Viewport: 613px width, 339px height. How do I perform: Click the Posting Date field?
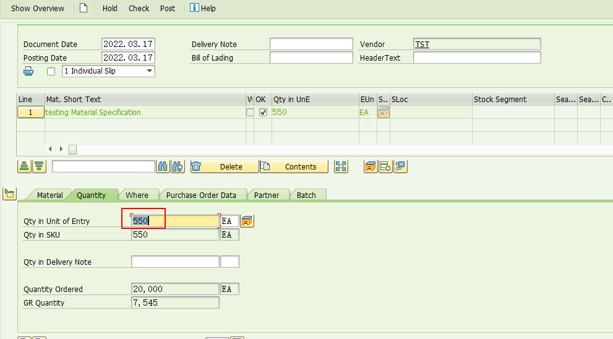coord(128,58)
